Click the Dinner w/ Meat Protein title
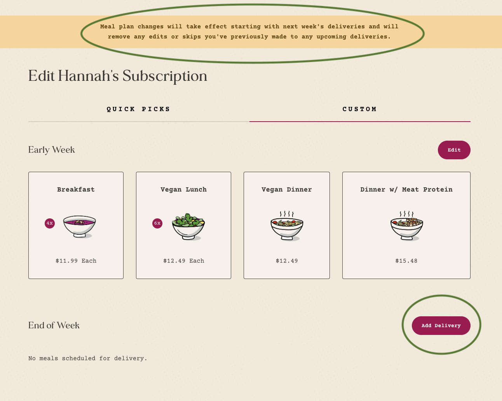502x401 pixels. 406,190
